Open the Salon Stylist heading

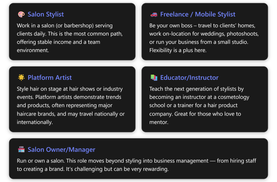pos(46,15)
